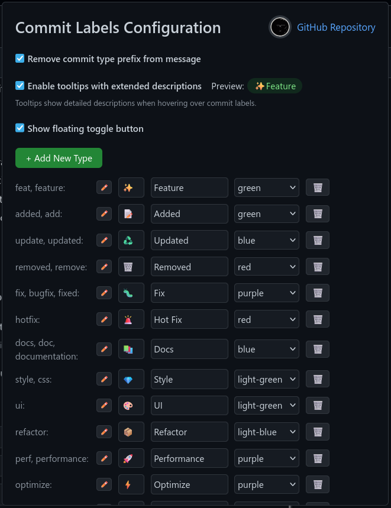This screenshot has height=508, width=391.
Task: Uncheck Remove commit type prefix from message
Action: (20, 59)
